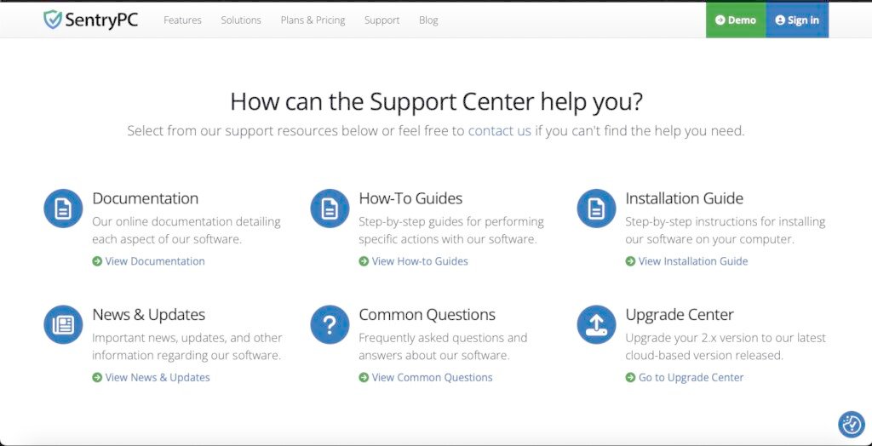Open the cookie settings badge icon
Viewport: 872px width, 446px height.
(x=851, y=424)
